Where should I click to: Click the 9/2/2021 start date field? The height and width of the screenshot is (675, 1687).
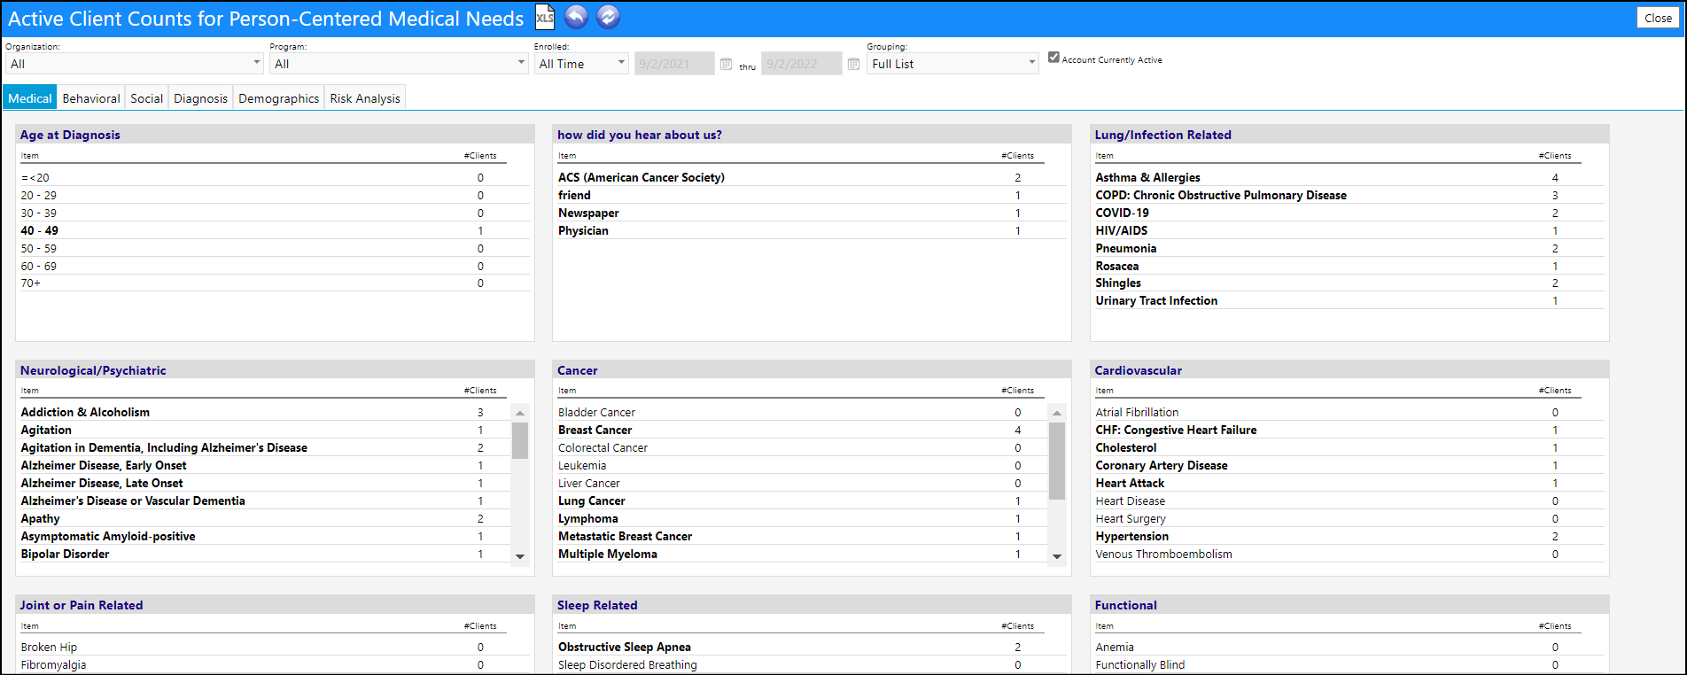[x=674, y=64]
